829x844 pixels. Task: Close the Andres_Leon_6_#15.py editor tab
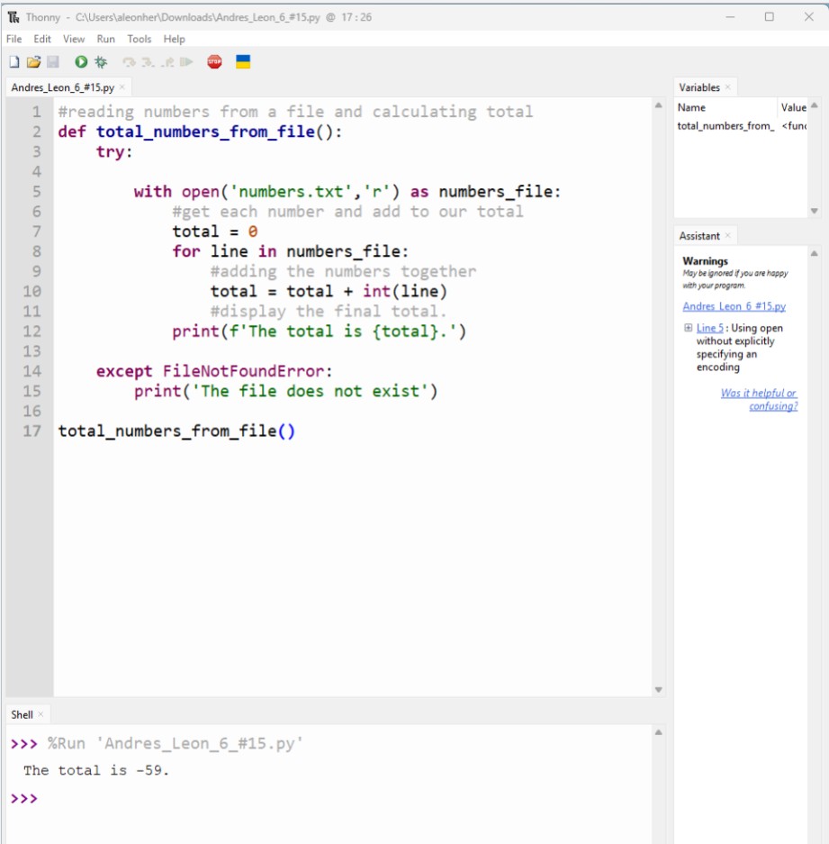click(x=122, y=87)
